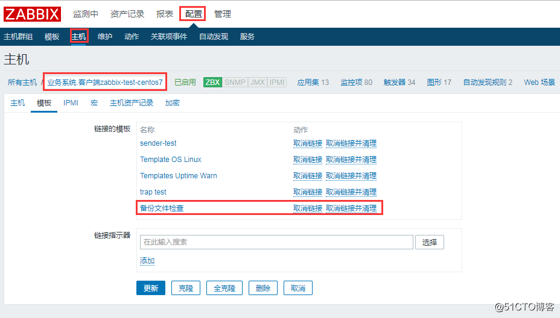Open the Templates Uptime Warn template
560x318 pixels.
coord(179,176)
